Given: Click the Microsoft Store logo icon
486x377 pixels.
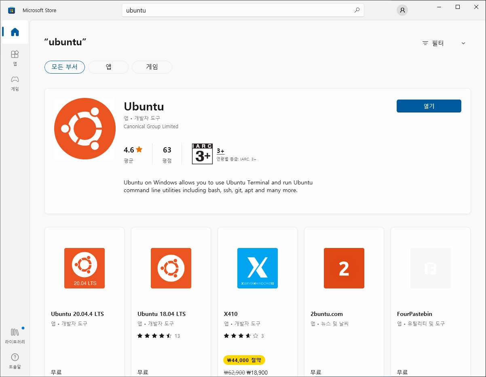Looking at the screenshot, I should [x=12, y=10].
